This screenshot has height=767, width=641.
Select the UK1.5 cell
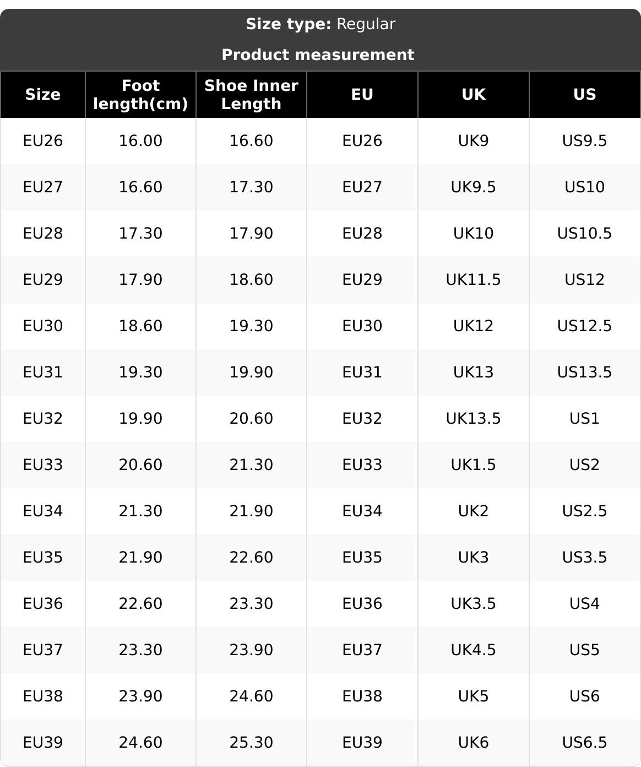pyautogui.click(x=474, y=465)
